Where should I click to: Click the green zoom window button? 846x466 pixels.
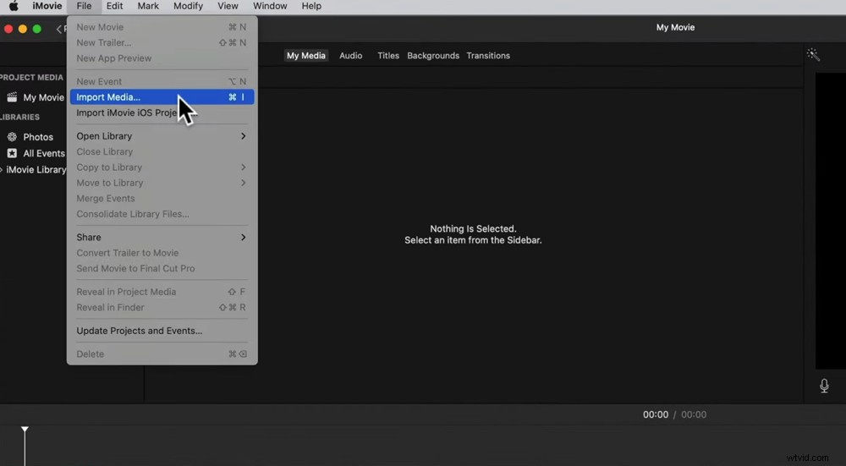(36, 29)
